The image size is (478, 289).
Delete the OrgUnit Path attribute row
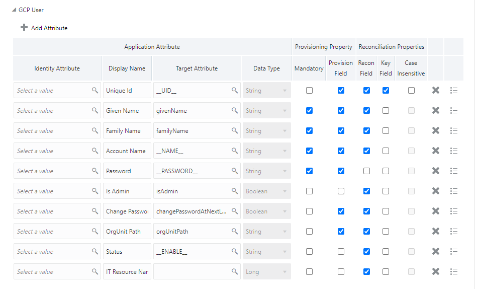[x=436, y=231]
